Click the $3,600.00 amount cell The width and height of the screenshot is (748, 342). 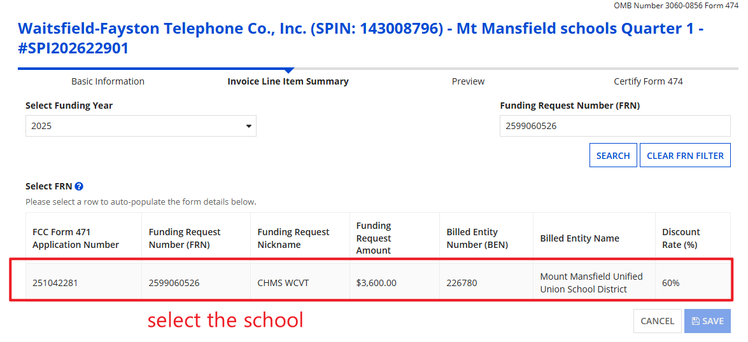click(x=376, y=283)
